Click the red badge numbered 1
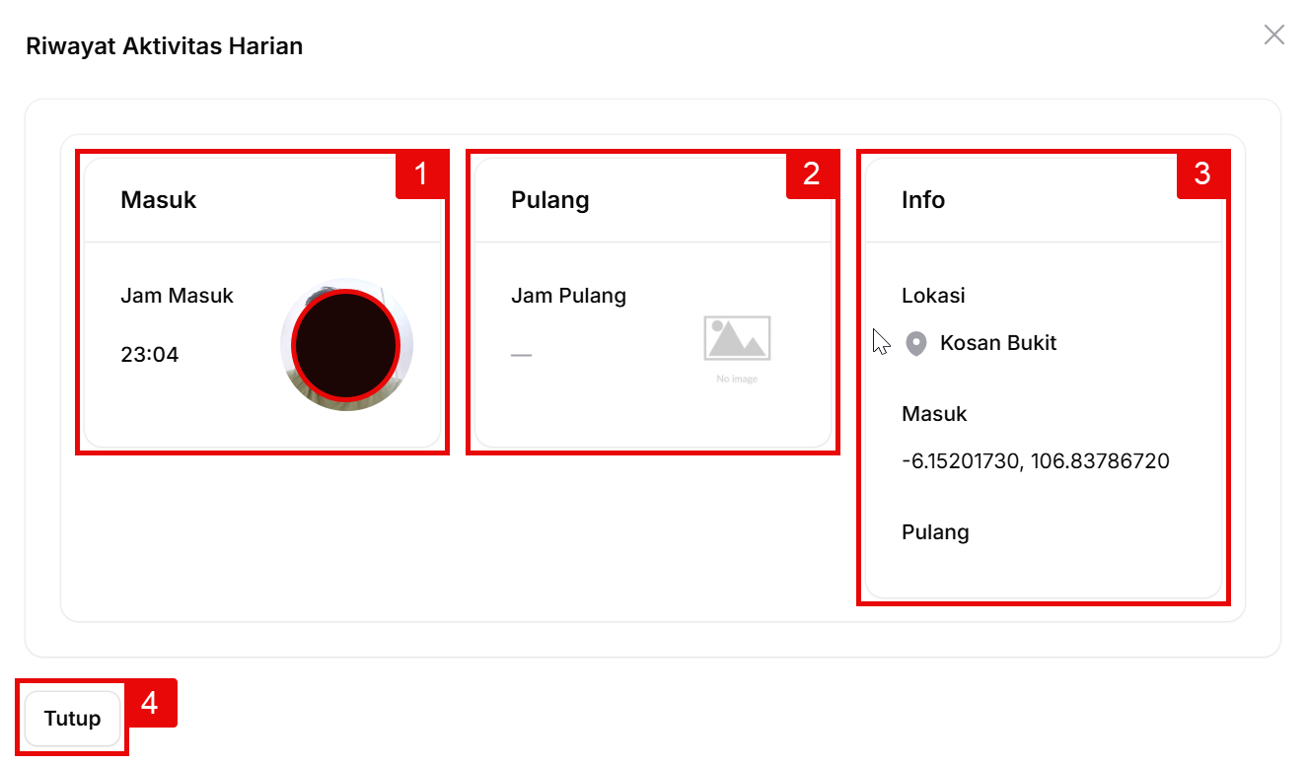The width and height of the screenshot is (1307, 765). coord(421,174)
